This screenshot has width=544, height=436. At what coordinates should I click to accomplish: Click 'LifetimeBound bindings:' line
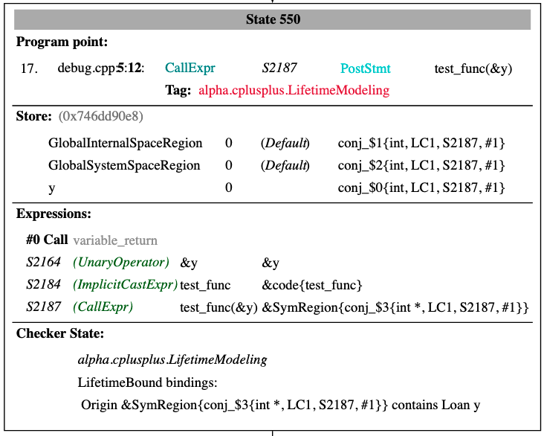point(147,382)
